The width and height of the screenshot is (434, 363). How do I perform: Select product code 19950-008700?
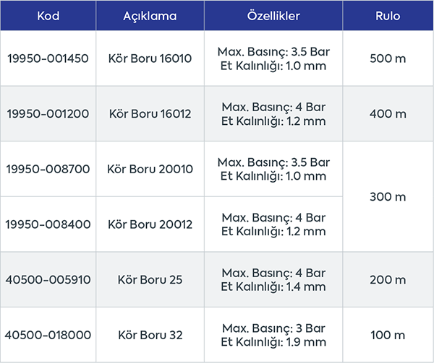pos(48,170)
